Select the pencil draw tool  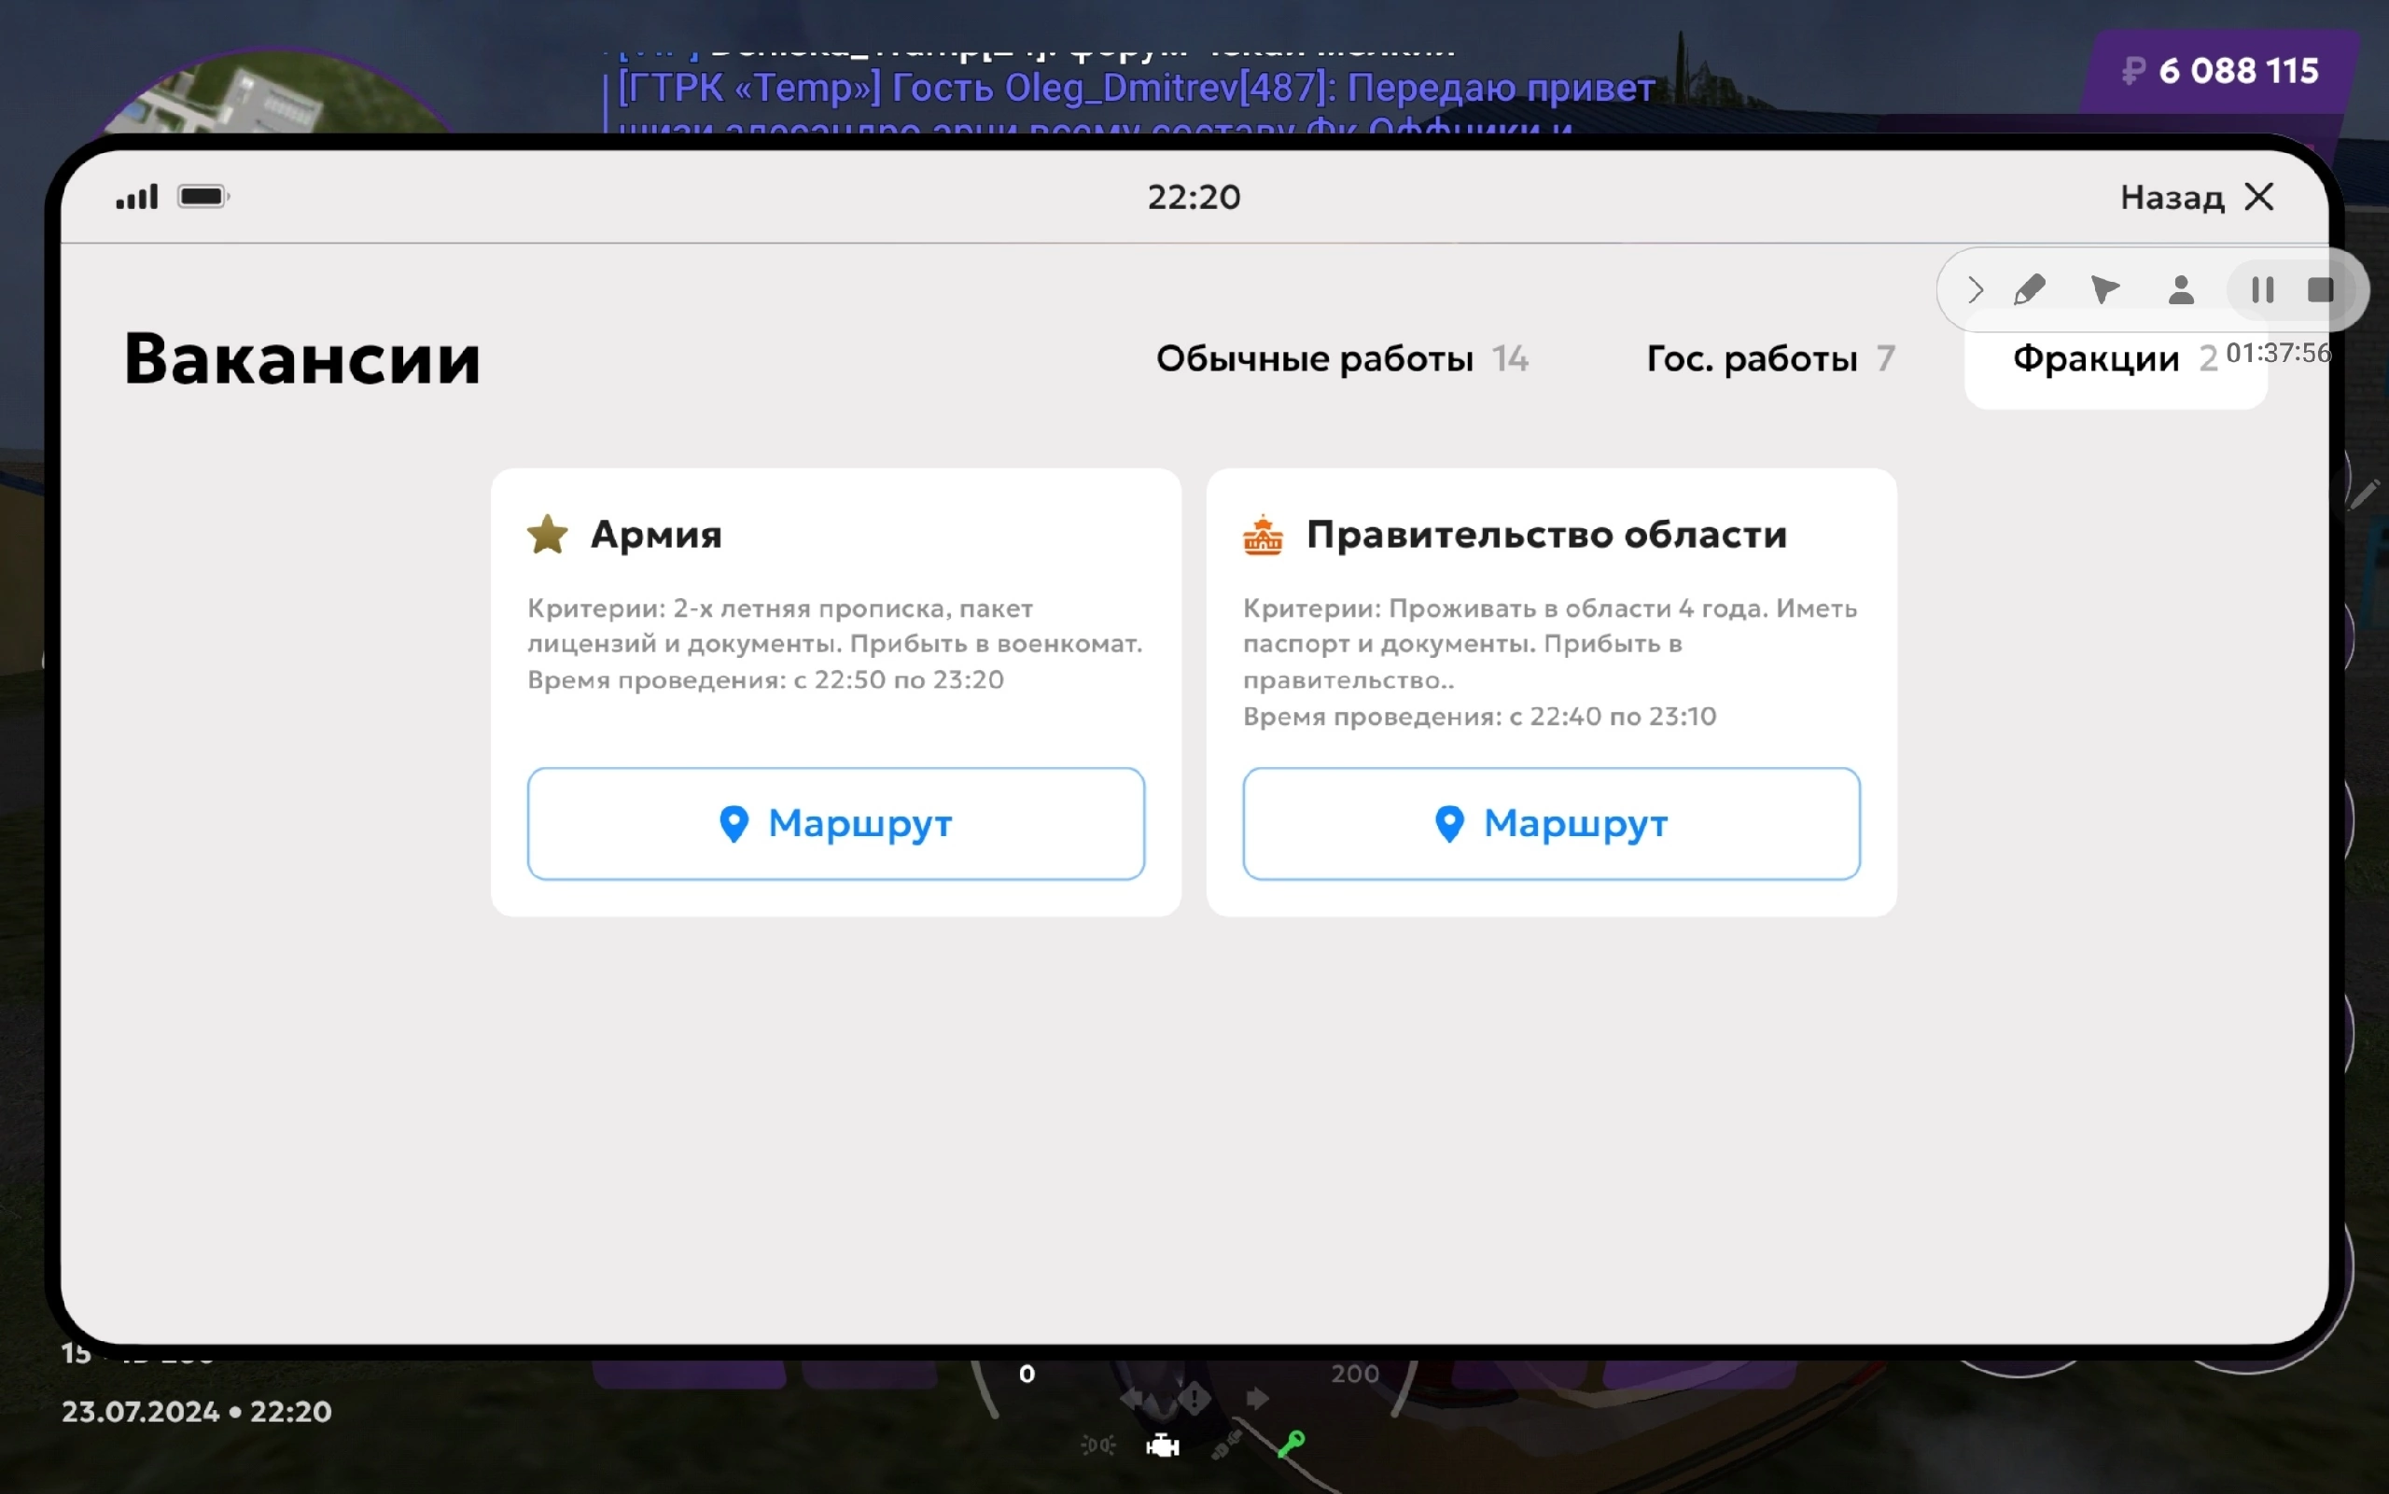tap(2030, 289)
